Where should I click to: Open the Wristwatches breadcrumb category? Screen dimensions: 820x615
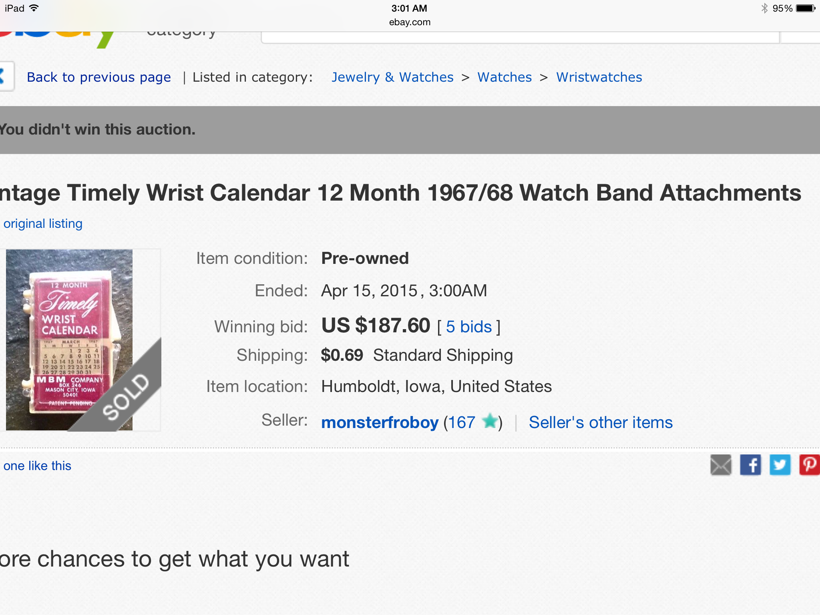point(599,77)
